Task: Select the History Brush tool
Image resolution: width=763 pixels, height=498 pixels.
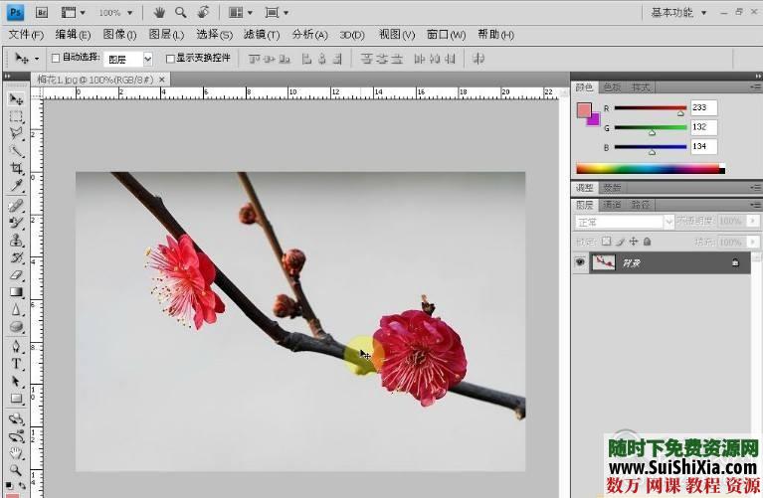Action: [x=16, y=257]
